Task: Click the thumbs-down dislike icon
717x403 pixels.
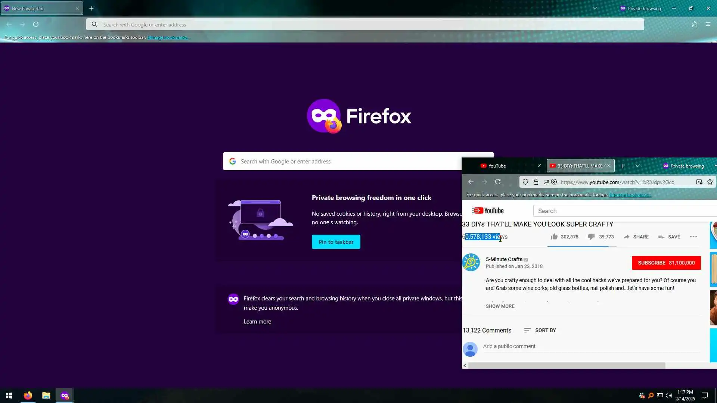Action: tap(591, 237)
